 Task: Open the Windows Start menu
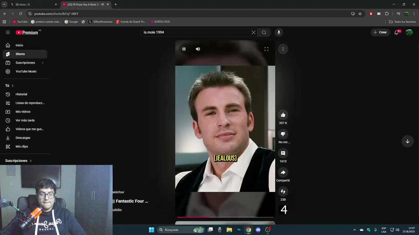tap(152, 230)
